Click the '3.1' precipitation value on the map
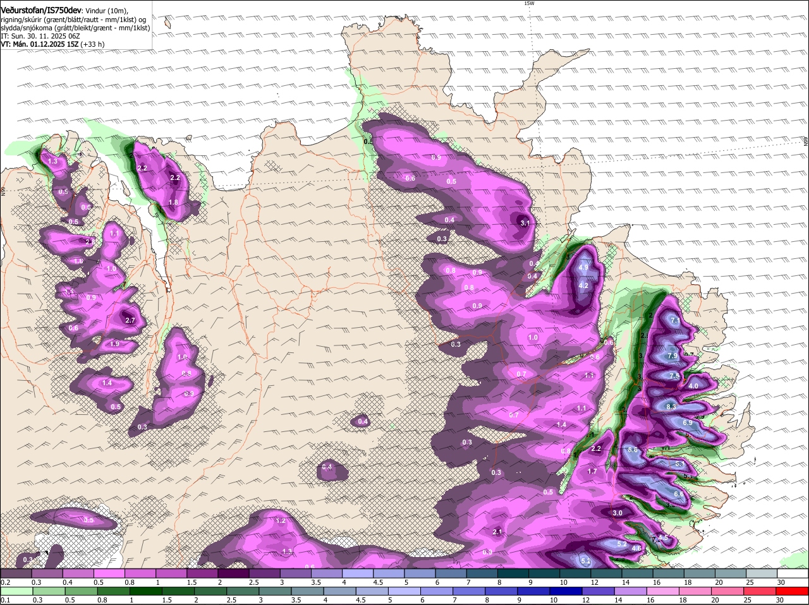809x605 pixels. (525, 223)
